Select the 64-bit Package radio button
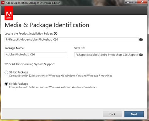149x121 pixels. 6,84
